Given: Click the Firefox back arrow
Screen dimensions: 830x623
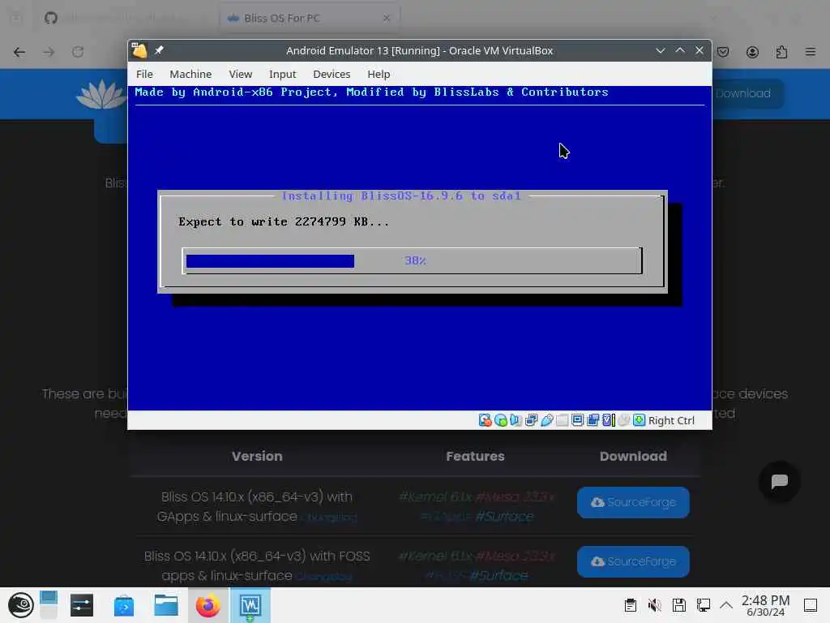Looking at the screenshot, I should click(19, 52).
